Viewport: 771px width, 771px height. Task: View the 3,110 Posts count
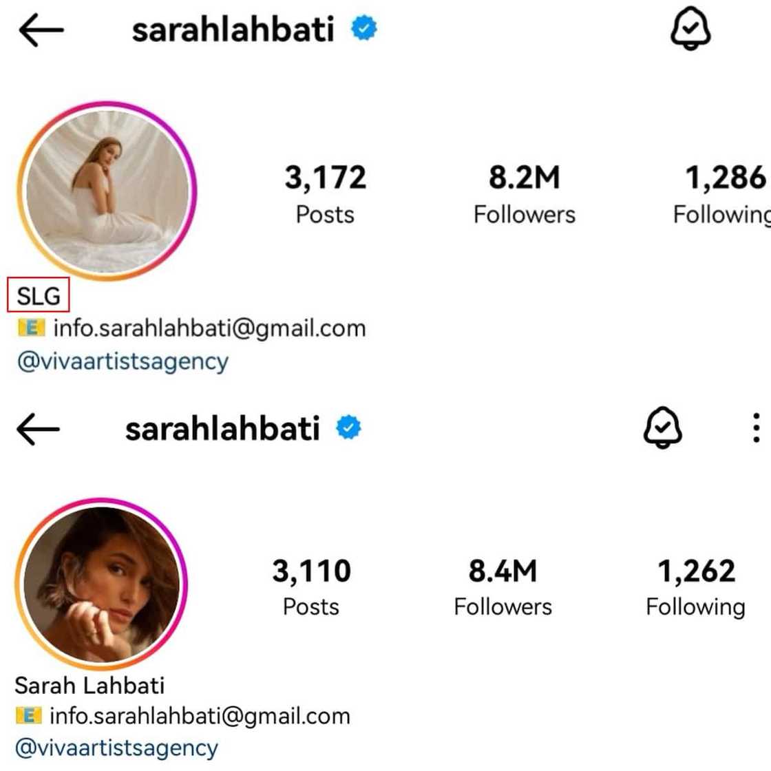click(x=311, y=586)
